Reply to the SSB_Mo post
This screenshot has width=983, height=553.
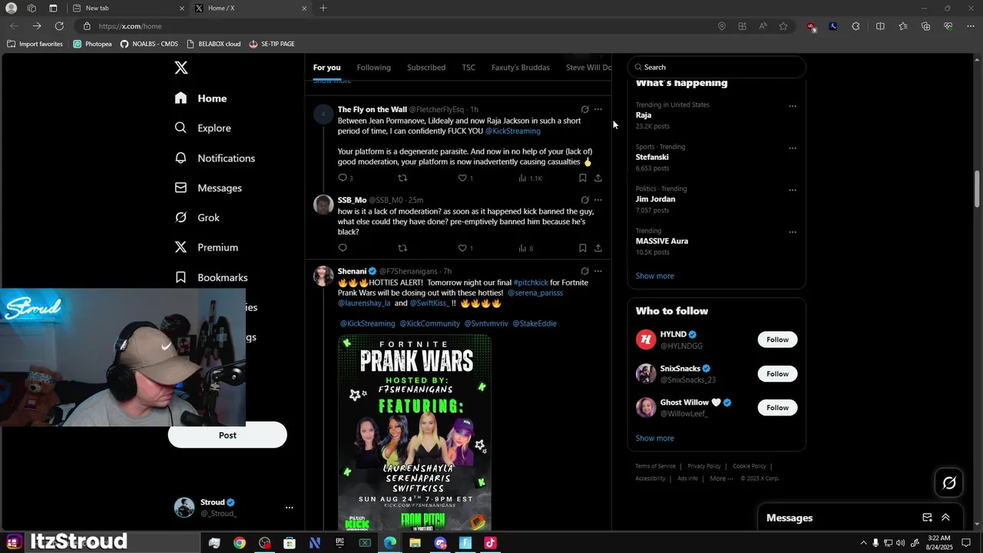[x=343, y=248]
